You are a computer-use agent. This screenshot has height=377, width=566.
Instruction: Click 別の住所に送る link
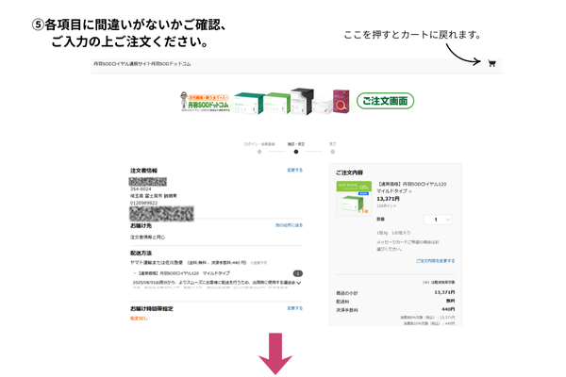(x=289, y=225)
